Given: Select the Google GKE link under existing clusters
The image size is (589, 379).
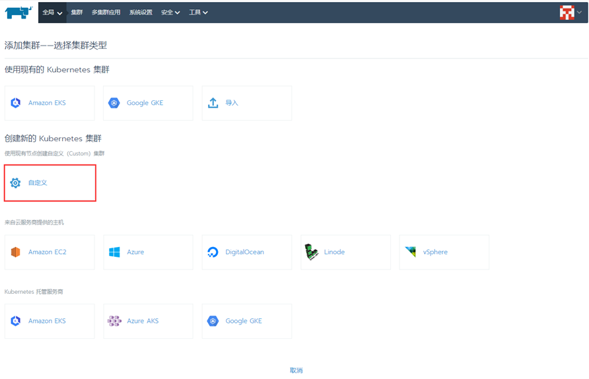Looking at the screenshot, I should click(x=145, y=103).
